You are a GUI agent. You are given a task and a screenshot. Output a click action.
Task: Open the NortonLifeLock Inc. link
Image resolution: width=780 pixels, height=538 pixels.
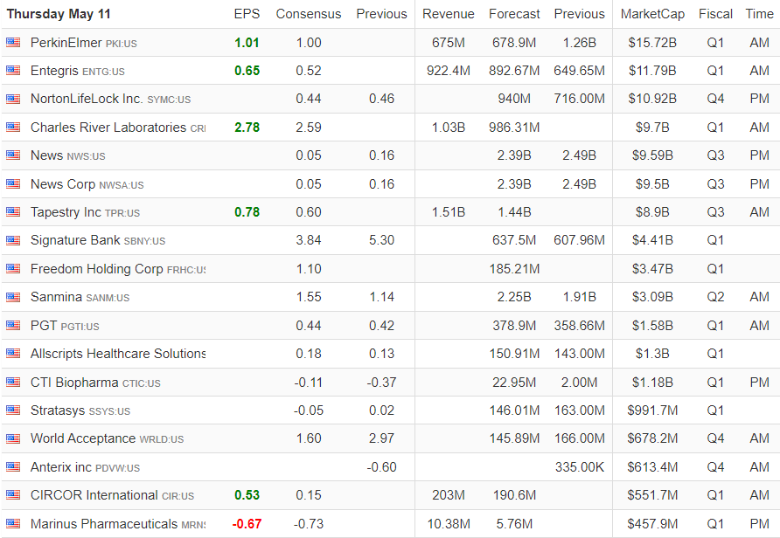(x=110, y=99)
